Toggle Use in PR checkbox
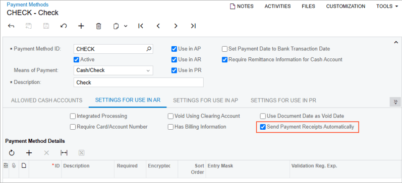Screen dimensions: 402x183 (x=175, y=70)
